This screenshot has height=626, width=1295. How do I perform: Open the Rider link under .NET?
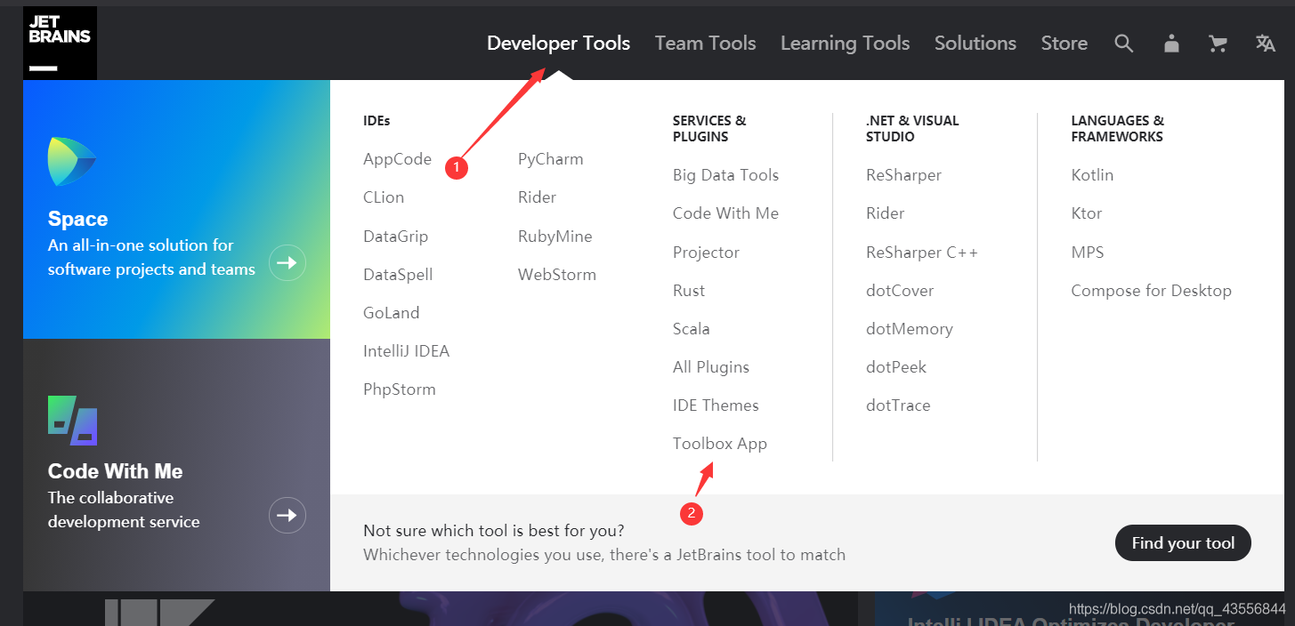[885, 213]
